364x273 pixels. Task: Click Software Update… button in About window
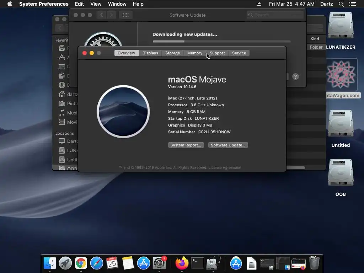pos(228,145)
